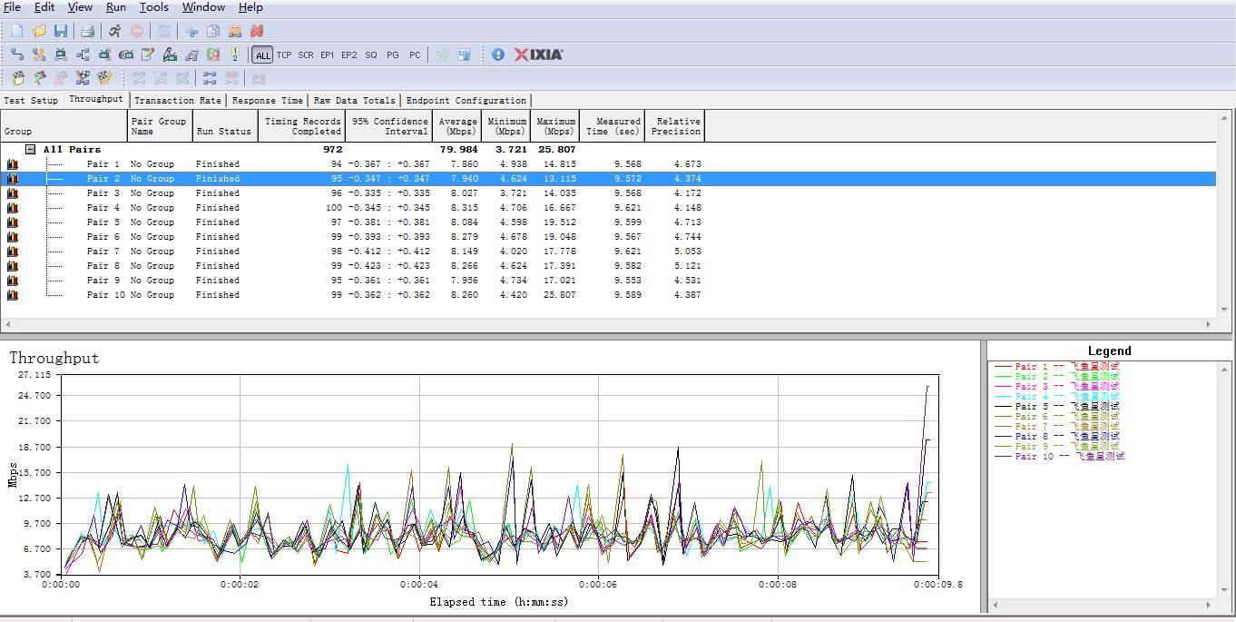Click the Legend panel horizontal scrollbar

[x=1101, y=605]
